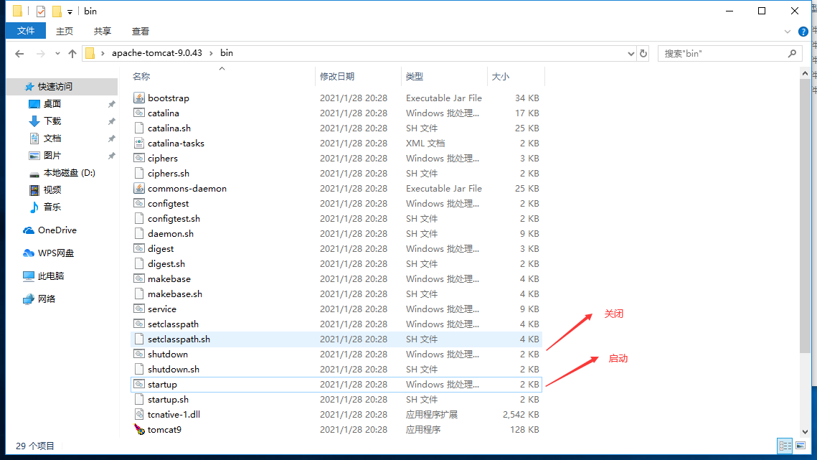817x460 pixels.
Task: Click the startup batch file icon
Action: [x=139, y=385]
